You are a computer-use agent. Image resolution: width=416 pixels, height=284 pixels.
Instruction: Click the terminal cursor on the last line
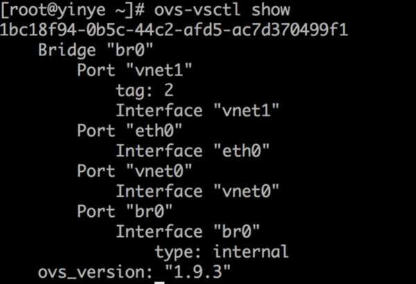159,281
